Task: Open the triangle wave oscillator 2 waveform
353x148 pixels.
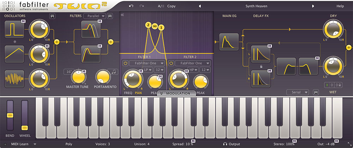Action: tap(14, 54)
